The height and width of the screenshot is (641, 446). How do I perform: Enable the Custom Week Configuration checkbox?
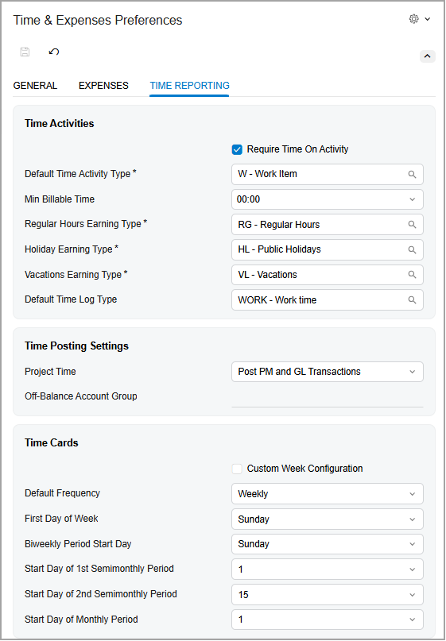pyautogui.click(x=237, y=469)
